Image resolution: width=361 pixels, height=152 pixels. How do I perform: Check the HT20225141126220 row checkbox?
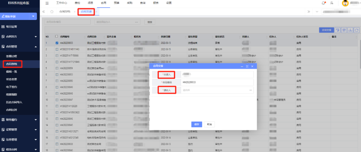(x=56, y=106)
